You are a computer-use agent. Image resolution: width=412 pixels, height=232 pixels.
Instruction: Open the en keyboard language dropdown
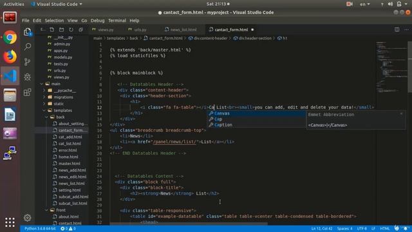365,5
